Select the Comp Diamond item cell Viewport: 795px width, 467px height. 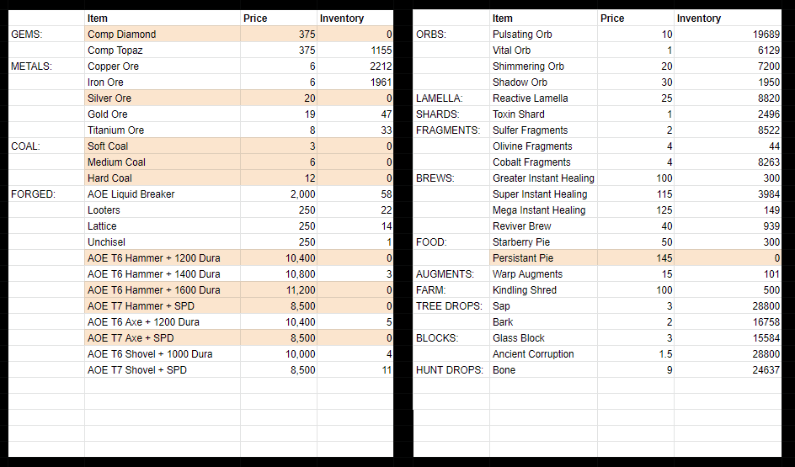pyautogui.click(x=163, y=34)
